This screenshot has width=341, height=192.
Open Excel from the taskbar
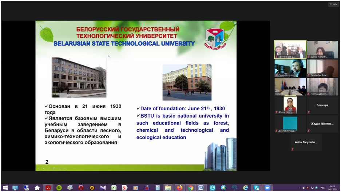click(x=114, y=188)
